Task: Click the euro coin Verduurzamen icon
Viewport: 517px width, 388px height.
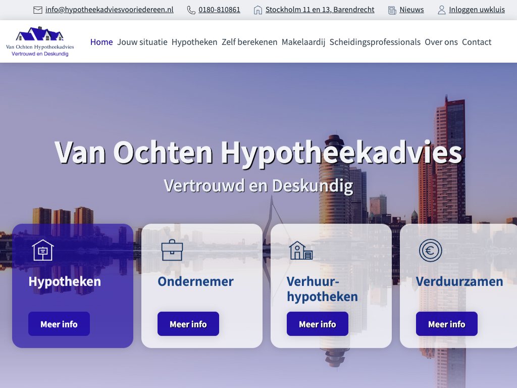Action: 430,250
